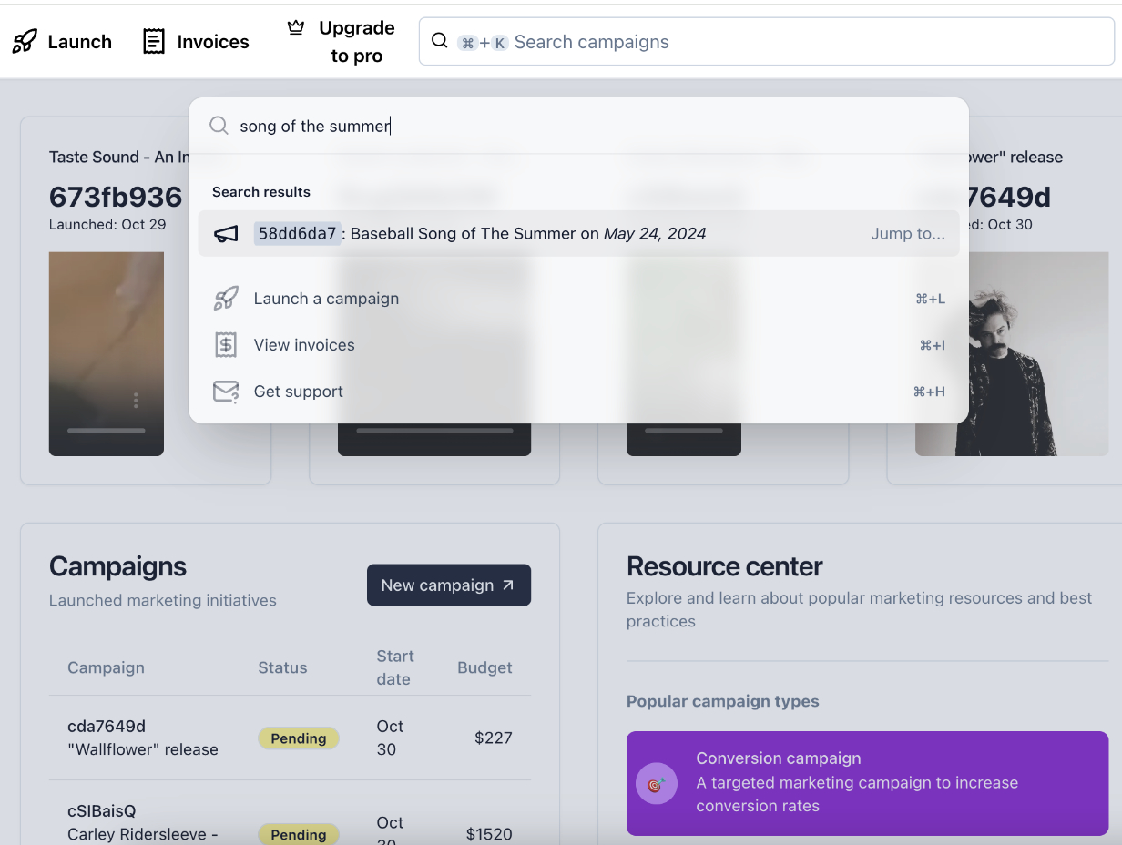The height and width of the screenshot is (845, 1122).
Task: Click the rocket icon next to Launch
Action: tap(25, 40)
